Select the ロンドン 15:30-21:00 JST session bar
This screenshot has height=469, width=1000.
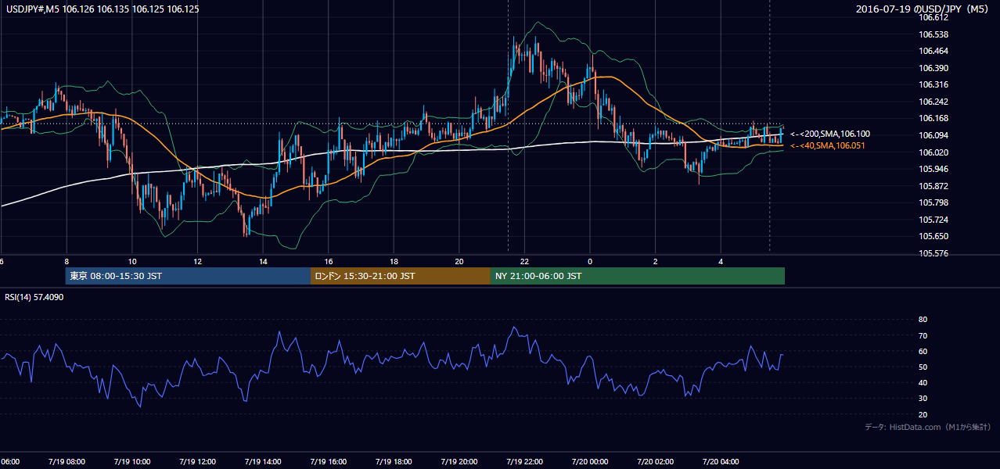pos(401,276)
